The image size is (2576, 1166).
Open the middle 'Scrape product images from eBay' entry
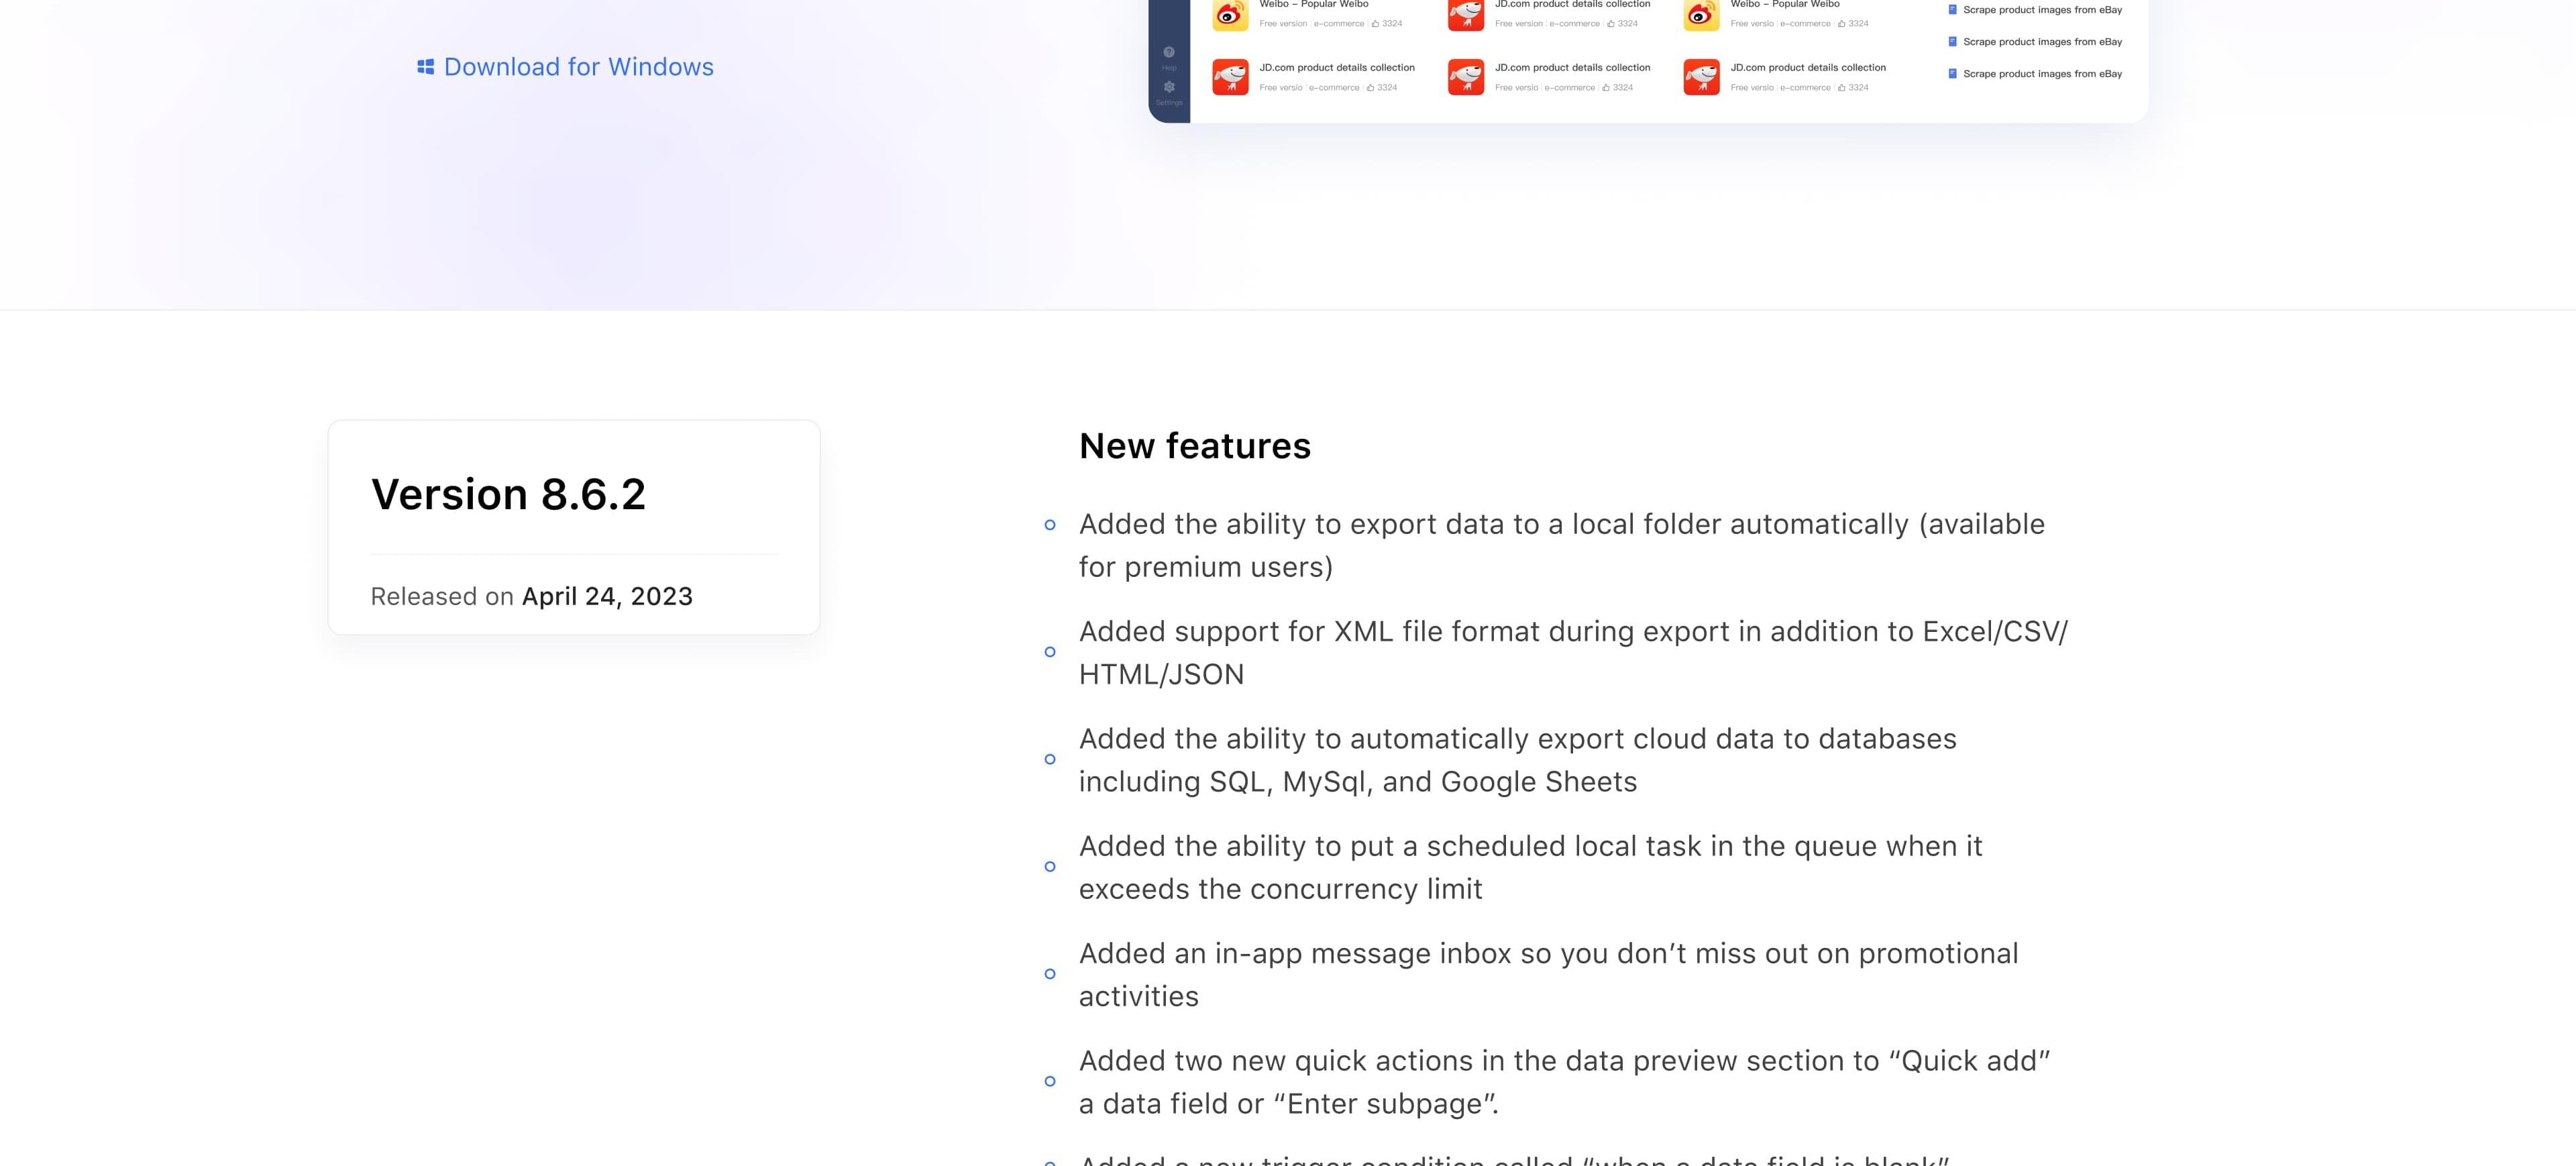coord(2042,42)
